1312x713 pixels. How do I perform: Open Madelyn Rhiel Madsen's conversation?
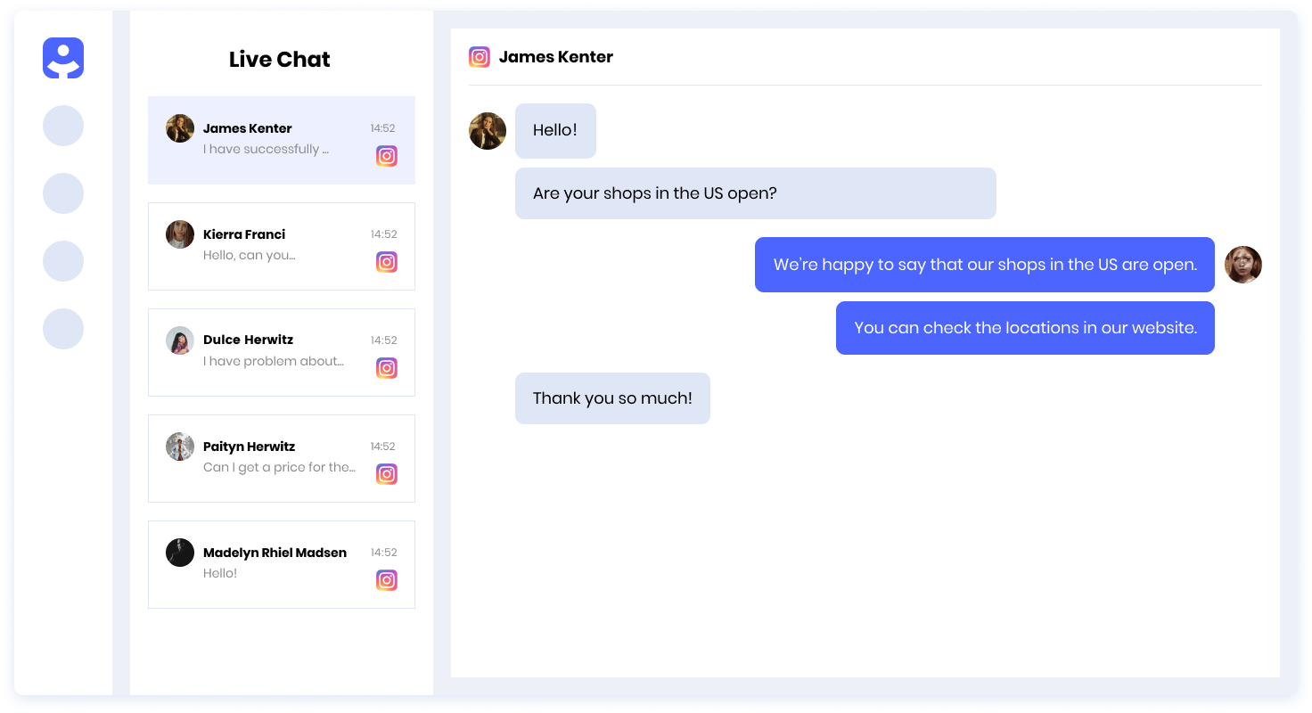pos(267,563)
